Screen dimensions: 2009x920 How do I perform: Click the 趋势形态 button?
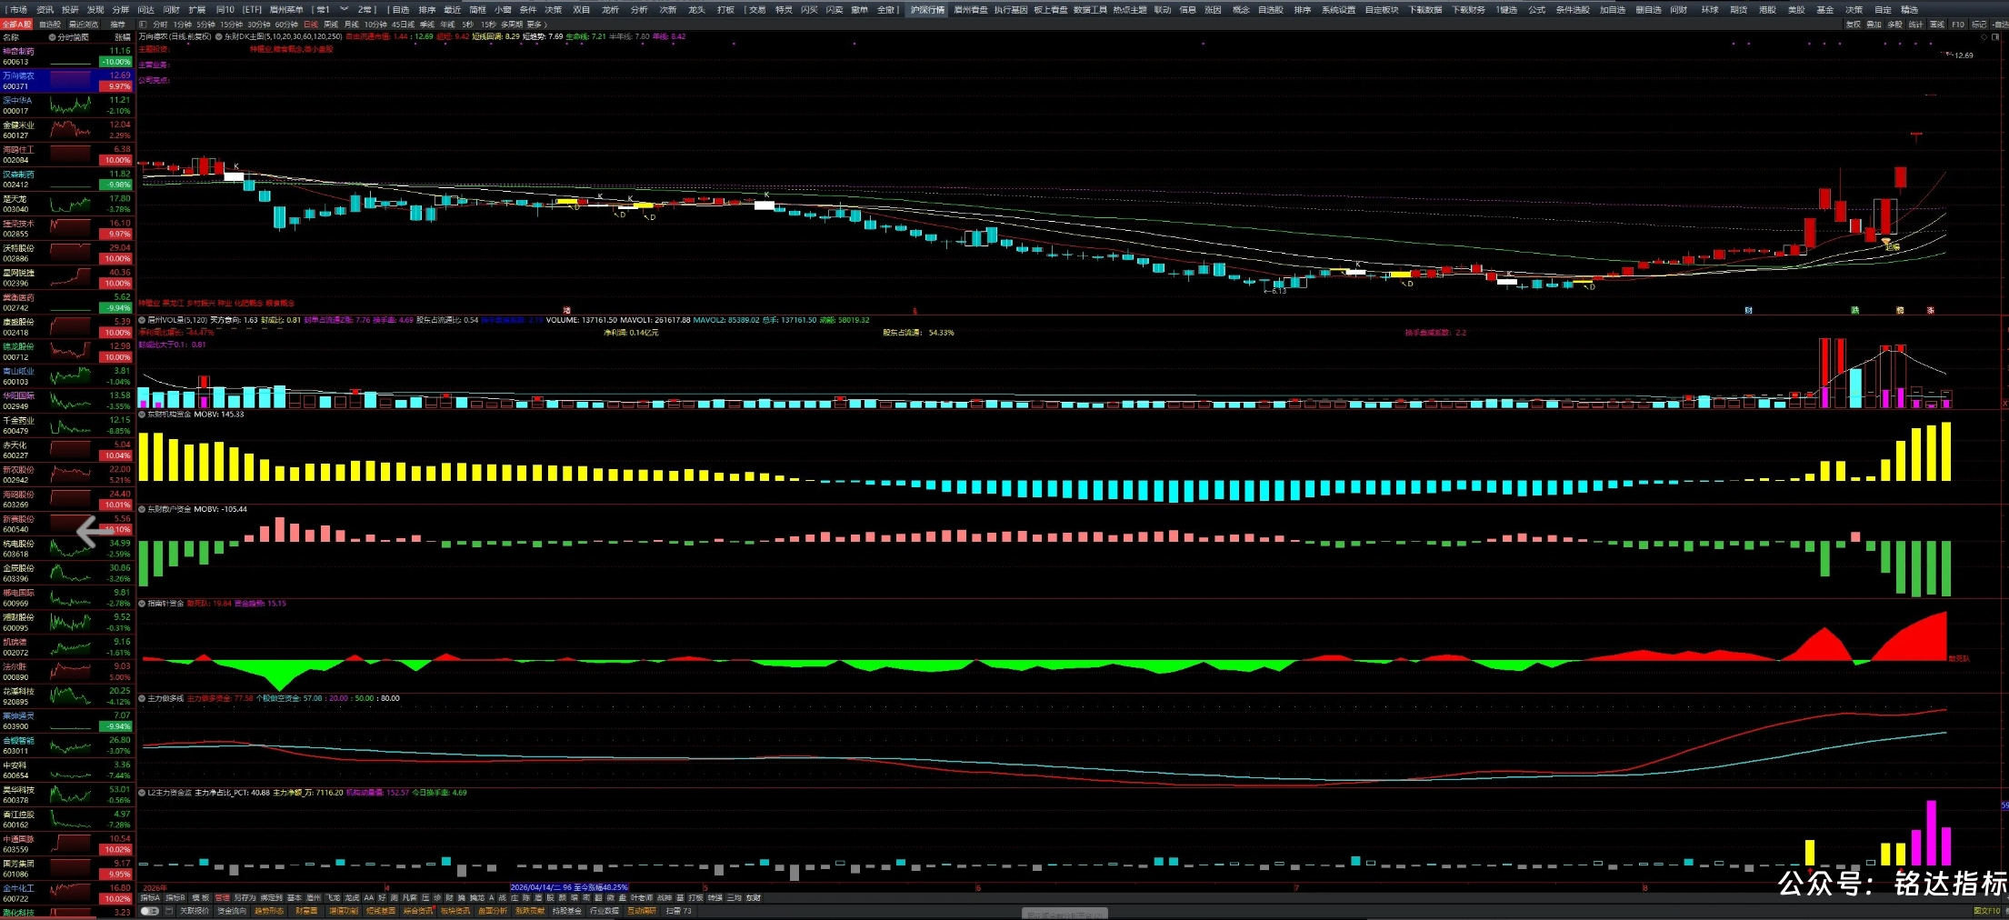pyautogui.click(x=269, y=911)
